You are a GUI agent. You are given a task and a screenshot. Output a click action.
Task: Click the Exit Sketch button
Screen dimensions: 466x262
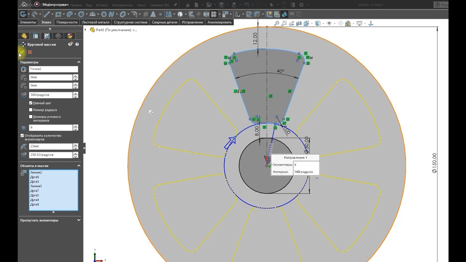[23, 14]
